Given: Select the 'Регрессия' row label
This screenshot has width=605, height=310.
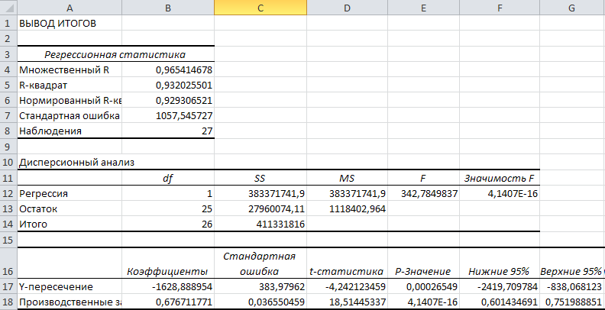Looking at the screenshot, I should pos(70,193).
